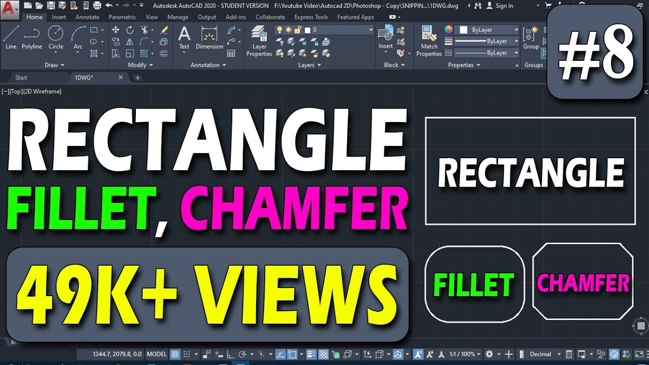Viewport: 649px width, 365px height.
Task: Open the Parametric ribbon tab
Action: click(122, 17)
